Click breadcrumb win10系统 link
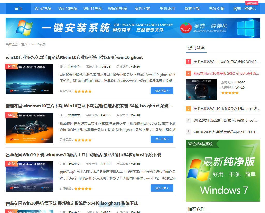 (38, 44)
